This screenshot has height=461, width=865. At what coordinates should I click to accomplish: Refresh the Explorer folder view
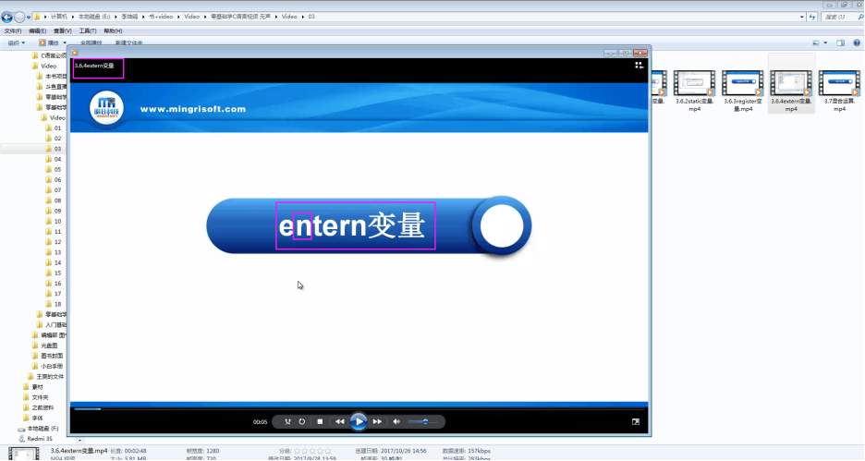coord(812,18)
